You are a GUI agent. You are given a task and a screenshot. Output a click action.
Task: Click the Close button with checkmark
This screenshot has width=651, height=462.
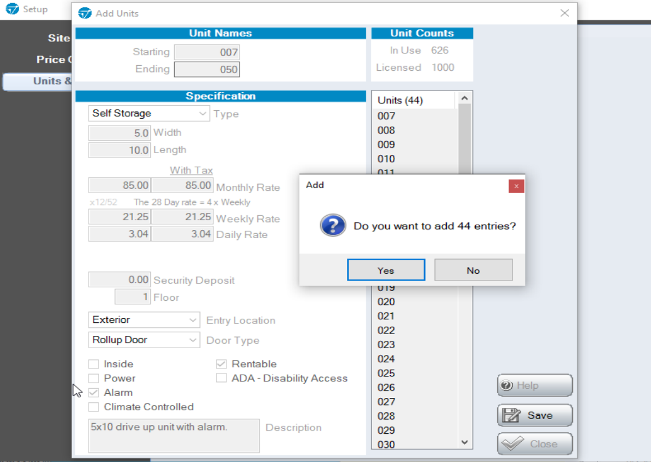tap(535, 444)
